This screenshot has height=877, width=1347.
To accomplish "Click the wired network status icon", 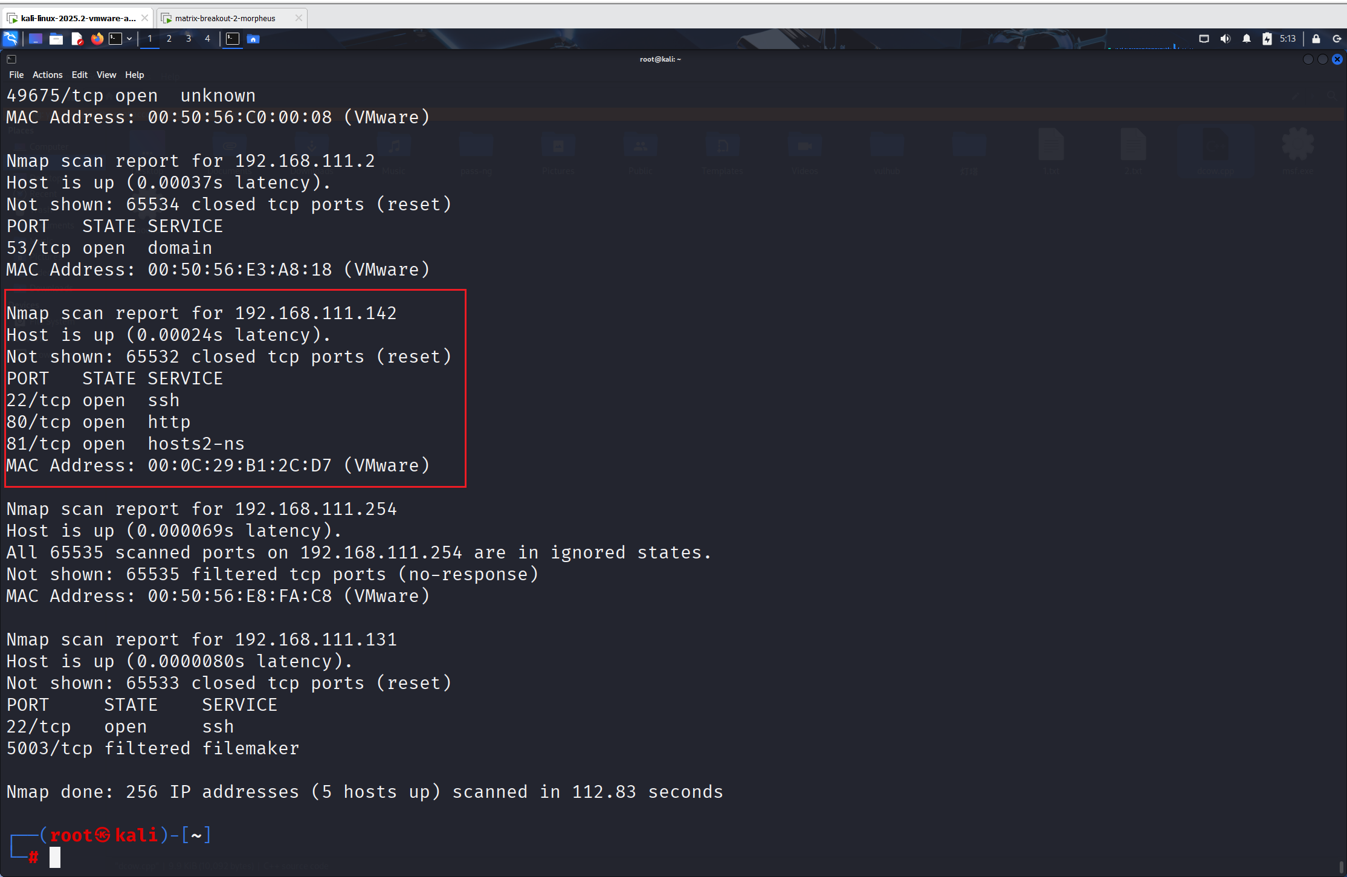I will pyautogui.click(x=1204, y=39).
